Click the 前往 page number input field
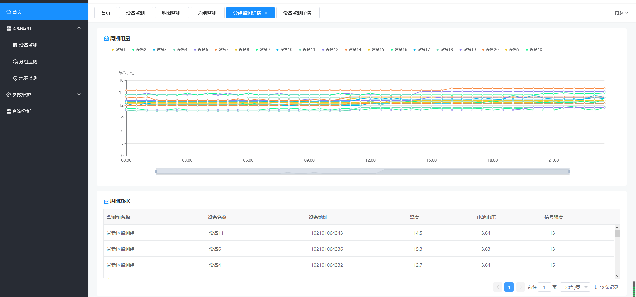Image resolution: width=636 pixels, height=297 pixels. click(544, 287)
